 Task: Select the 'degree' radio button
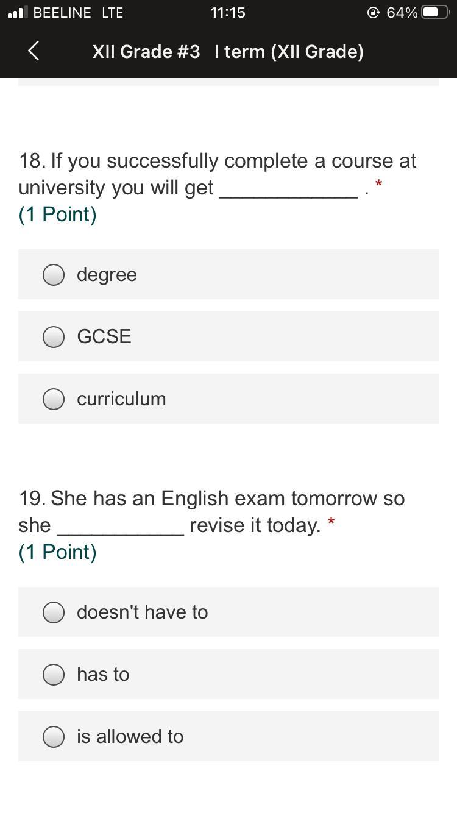point(54,275)
